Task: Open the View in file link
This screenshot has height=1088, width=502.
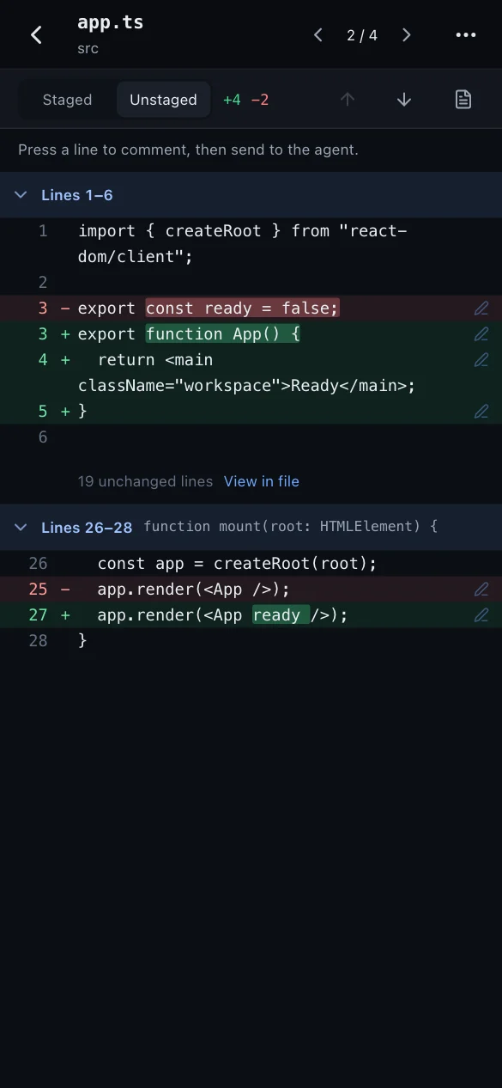Action: [x=262, y=481]
